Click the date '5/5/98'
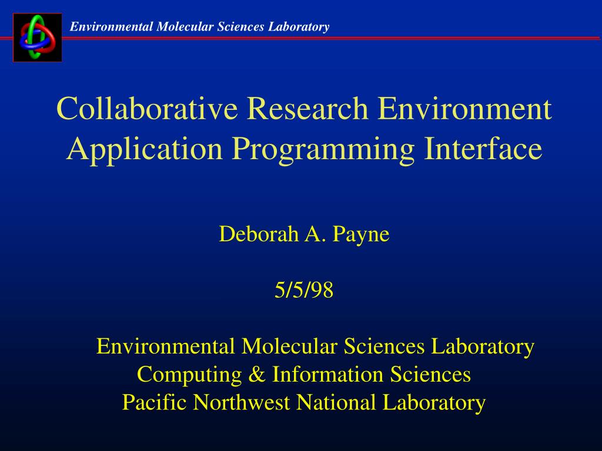This screenshot has width=602, height=451. [x=304, y=290]
